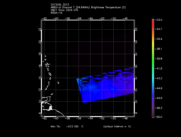Screen dimensions: 181x137
Task: Select the '-33.0' color scale label
Action: pos(158,20)
